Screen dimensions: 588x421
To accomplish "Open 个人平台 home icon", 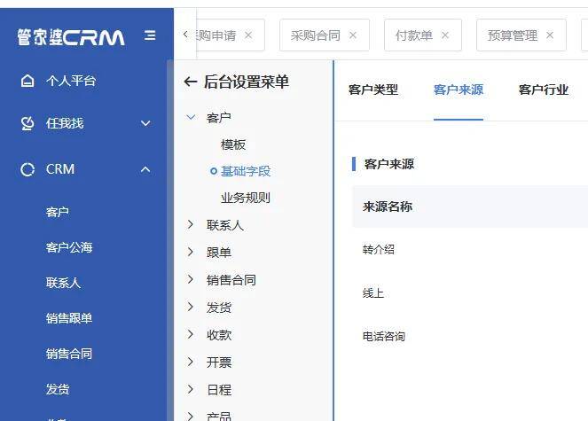I will (27, 81).
